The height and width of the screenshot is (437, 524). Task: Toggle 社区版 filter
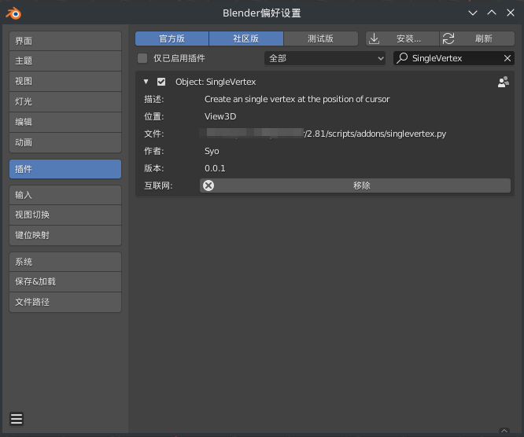(x=246, y=39)
